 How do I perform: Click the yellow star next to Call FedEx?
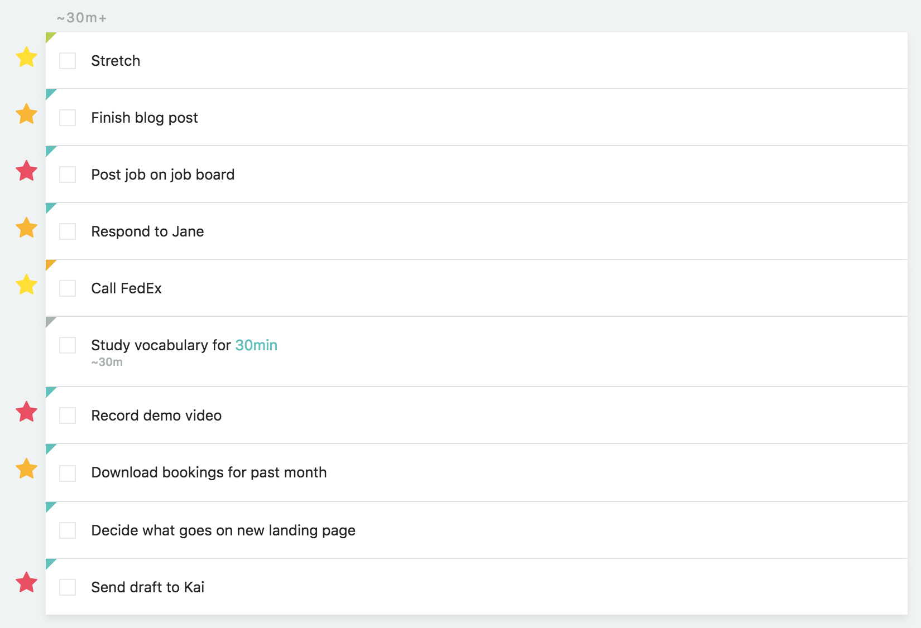(26, 284)
